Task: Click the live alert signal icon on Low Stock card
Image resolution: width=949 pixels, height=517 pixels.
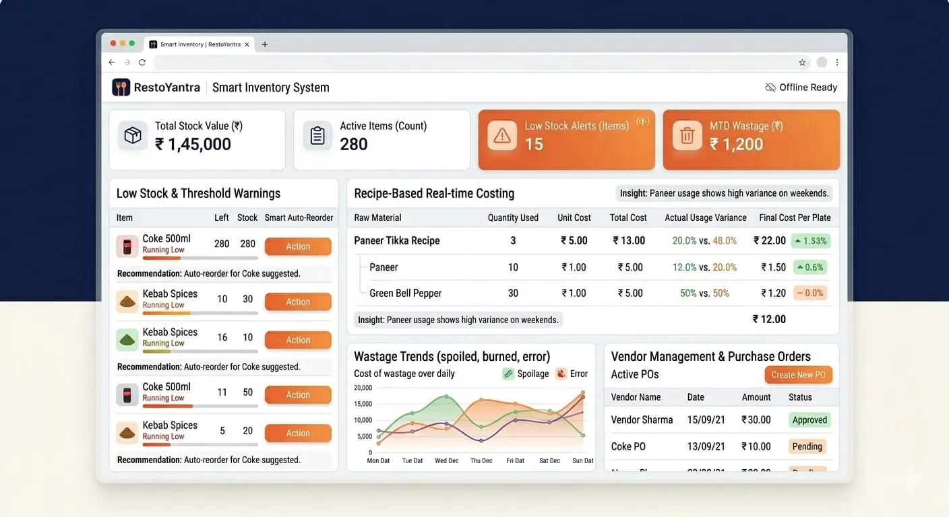Action: 642,122
